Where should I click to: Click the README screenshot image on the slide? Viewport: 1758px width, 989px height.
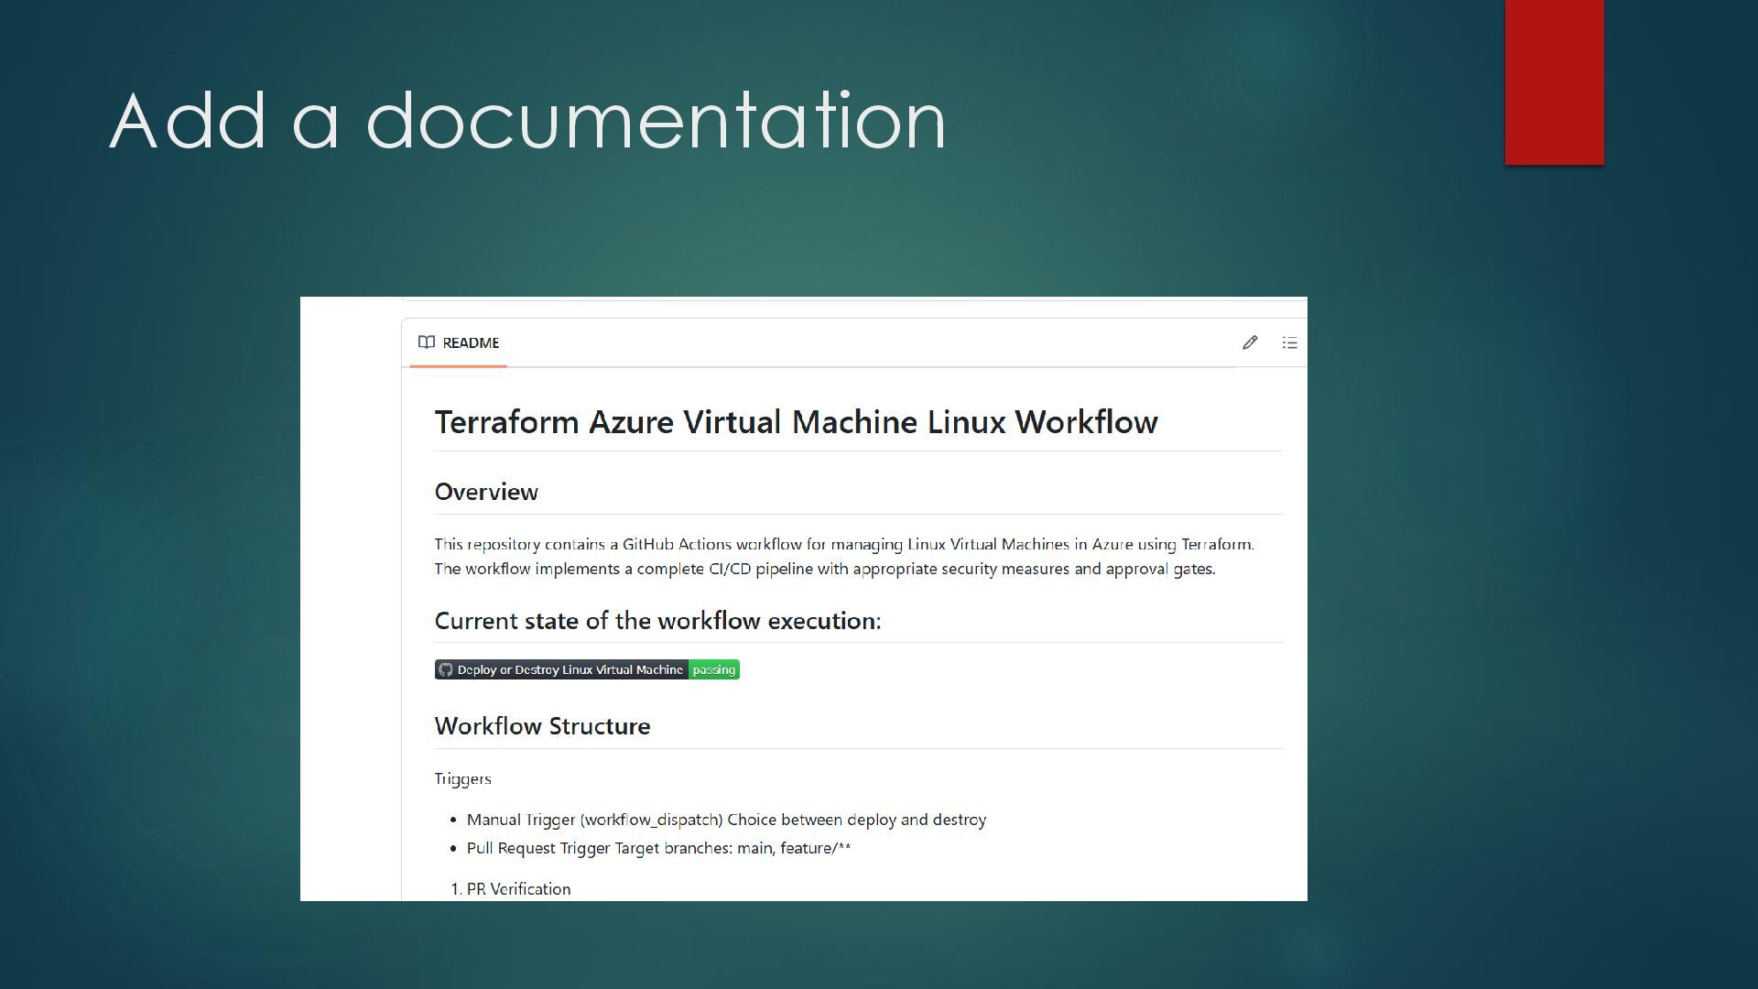(x=804, y=599)
